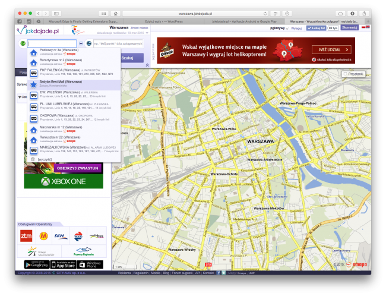Switch to Microsoft Edge Extensions tab
The height and width of the screenshot is (296, 386).
pos(83,21)
